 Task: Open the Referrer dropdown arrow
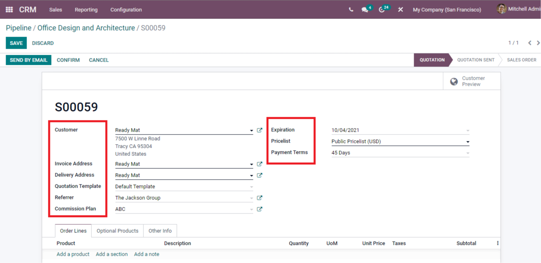pyautogui.click(x=251, y=199)
